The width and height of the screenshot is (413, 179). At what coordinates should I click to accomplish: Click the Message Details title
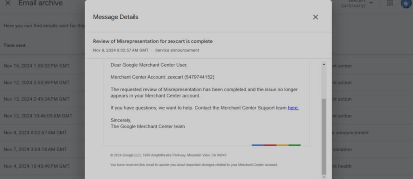point(116,17)
